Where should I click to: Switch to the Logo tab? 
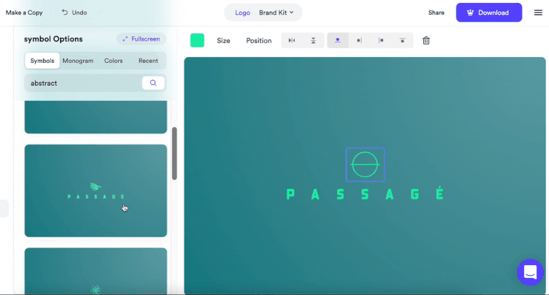242,13
